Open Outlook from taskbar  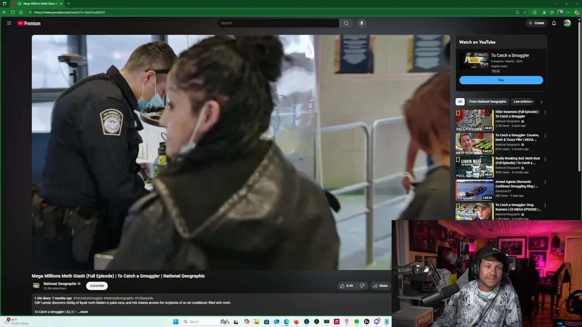click(276, 322)
